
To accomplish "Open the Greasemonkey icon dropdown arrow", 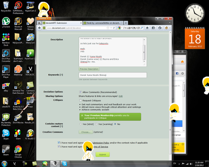I will click(170, 28).
